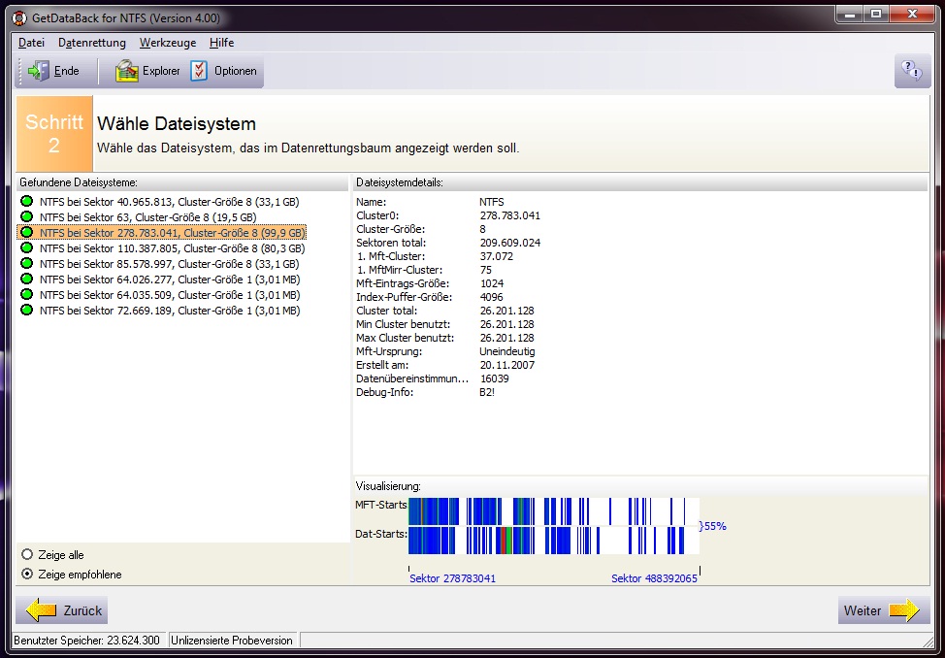Viewport: 945px width, 658px height.
Task: Click the MFT-Starts visualization bar
Action: tap(554, 511)
